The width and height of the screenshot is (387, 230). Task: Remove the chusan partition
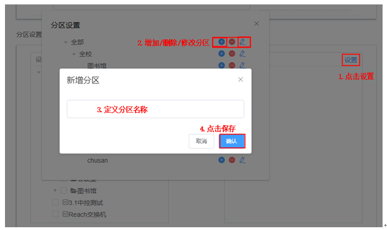click(x=232, y=160)
